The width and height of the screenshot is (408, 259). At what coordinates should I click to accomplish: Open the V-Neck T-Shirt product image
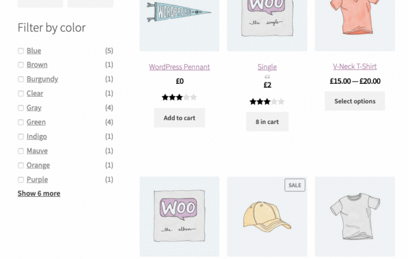pyautogui.click(x=355, y=25)
